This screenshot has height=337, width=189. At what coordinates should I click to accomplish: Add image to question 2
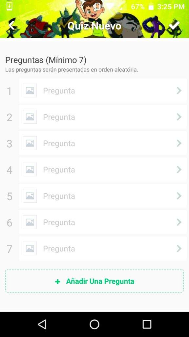(30, 117)
